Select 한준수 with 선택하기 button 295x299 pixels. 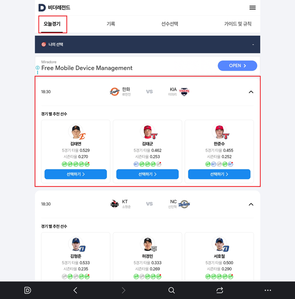pos(219,174)
